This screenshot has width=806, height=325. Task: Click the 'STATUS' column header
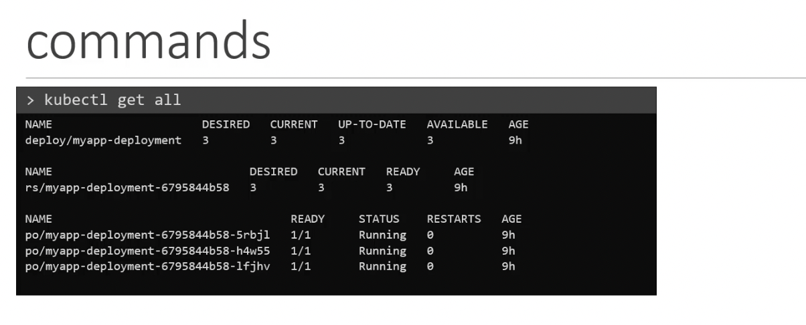tap(379, 219)
